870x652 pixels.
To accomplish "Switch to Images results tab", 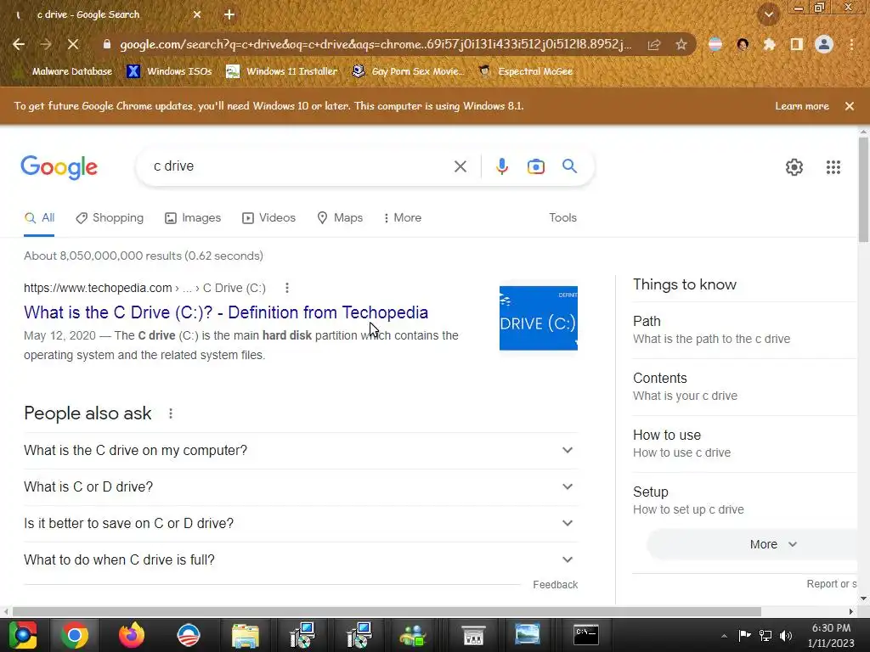I will (193, 218).
